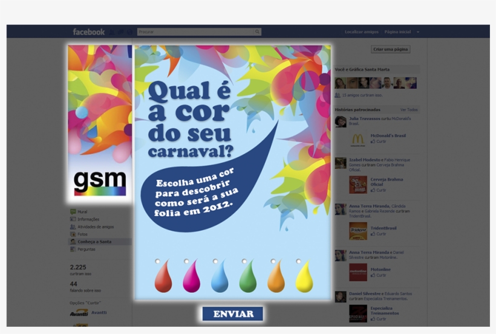The height and width of the screenshot is (334, 496).
Task: Open account dropdown arrow in header
Action: pyautogui.click(x=417, y=32)
